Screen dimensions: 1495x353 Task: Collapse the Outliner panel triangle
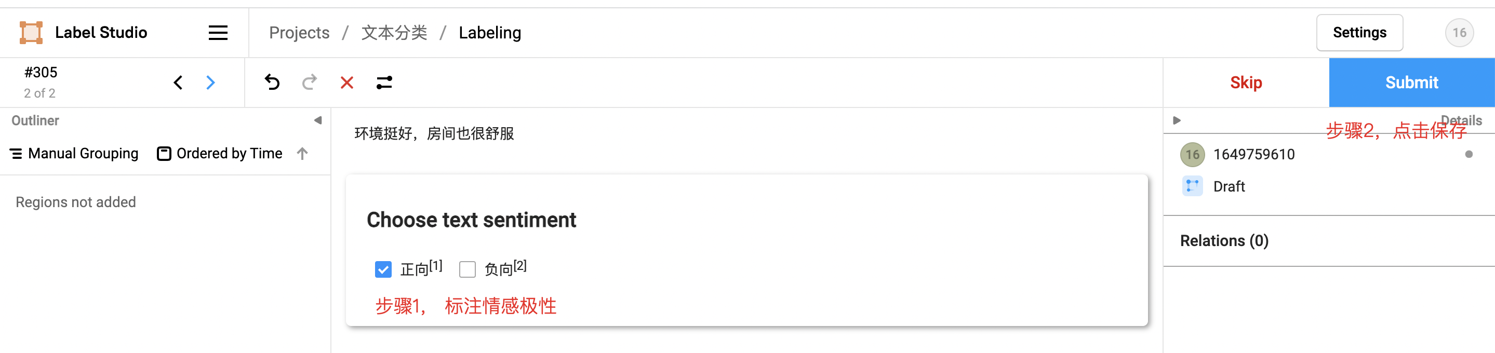point(317,120)
